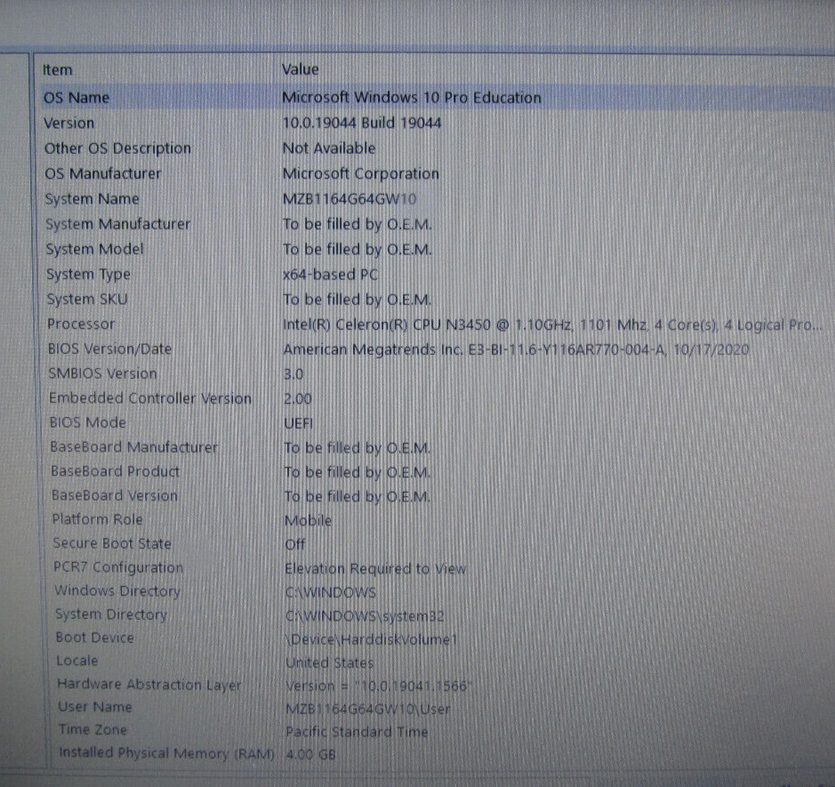The image size is (835, 787).
Task: Select the American Megatrends BIOS value
Action: (516, 349)
